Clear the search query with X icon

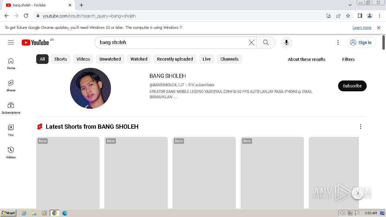tap(252, 42)
